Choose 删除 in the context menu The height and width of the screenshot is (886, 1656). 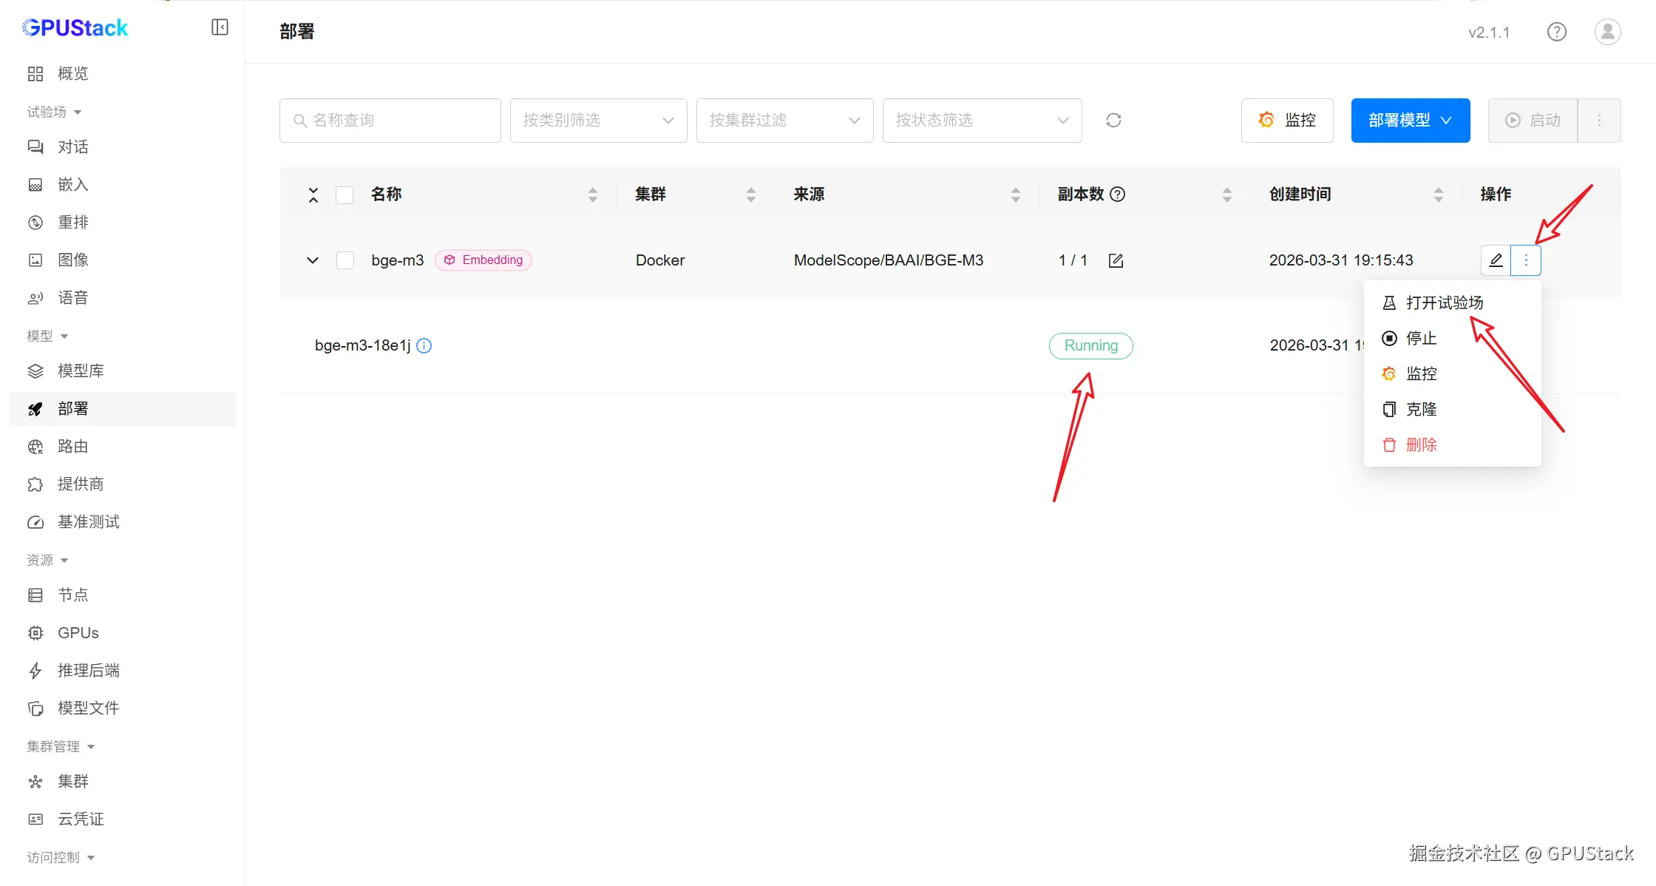[1420, 444]
